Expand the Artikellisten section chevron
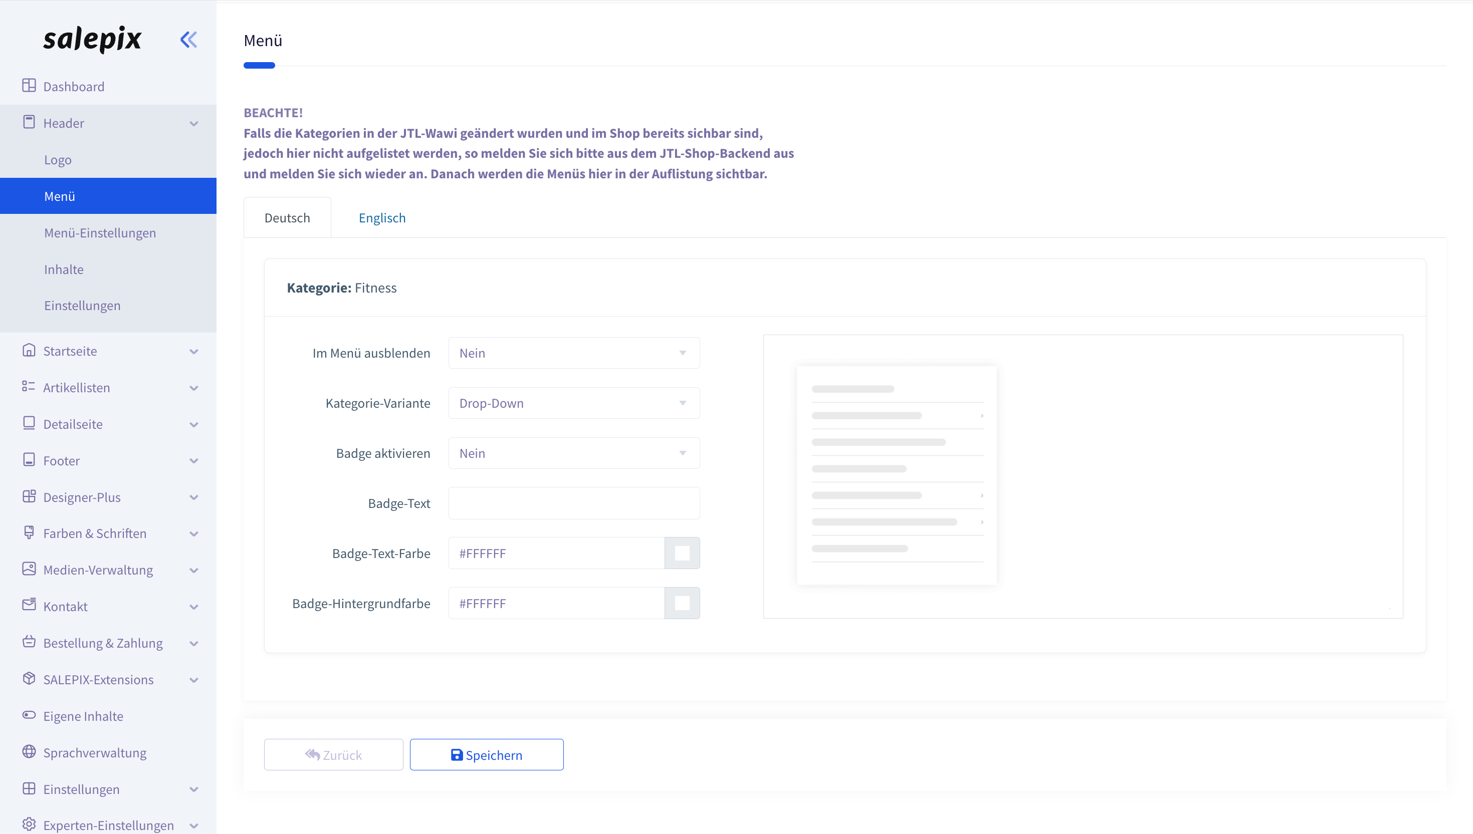Viewport: 1473px width, 834px height. 194,388
